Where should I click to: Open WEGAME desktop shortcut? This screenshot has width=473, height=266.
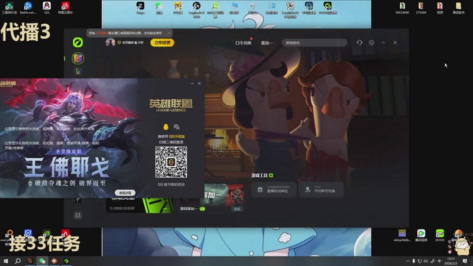click(402, 8)
